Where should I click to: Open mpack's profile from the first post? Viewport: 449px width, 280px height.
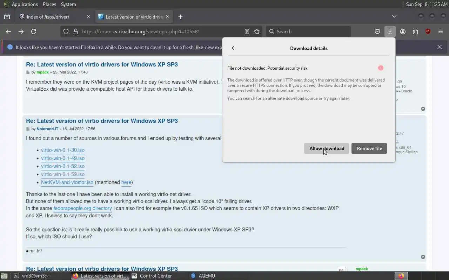pos(43,72)
